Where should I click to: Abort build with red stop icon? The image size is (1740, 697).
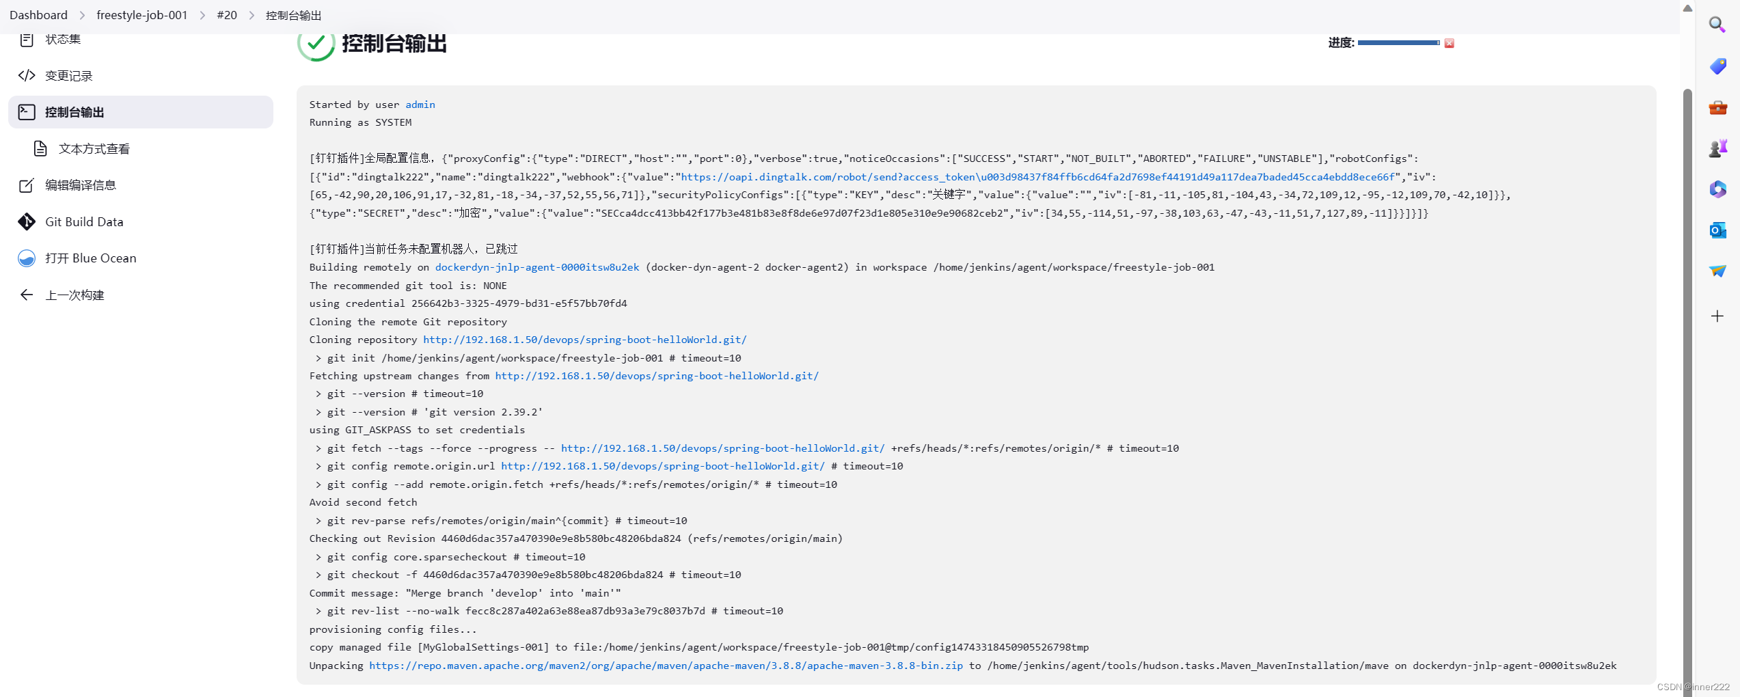[x=1449, y=43]
